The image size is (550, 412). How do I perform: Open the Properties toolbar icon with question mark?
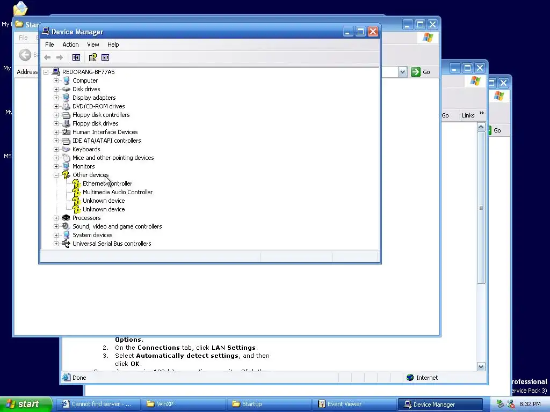(92, 57)
